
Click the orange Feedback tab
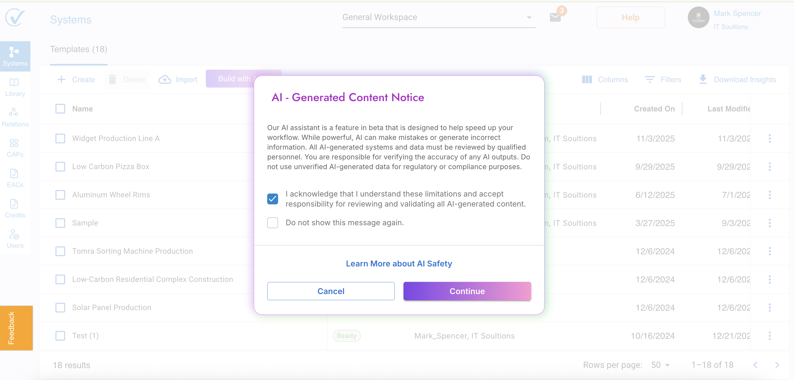(16, 328)
